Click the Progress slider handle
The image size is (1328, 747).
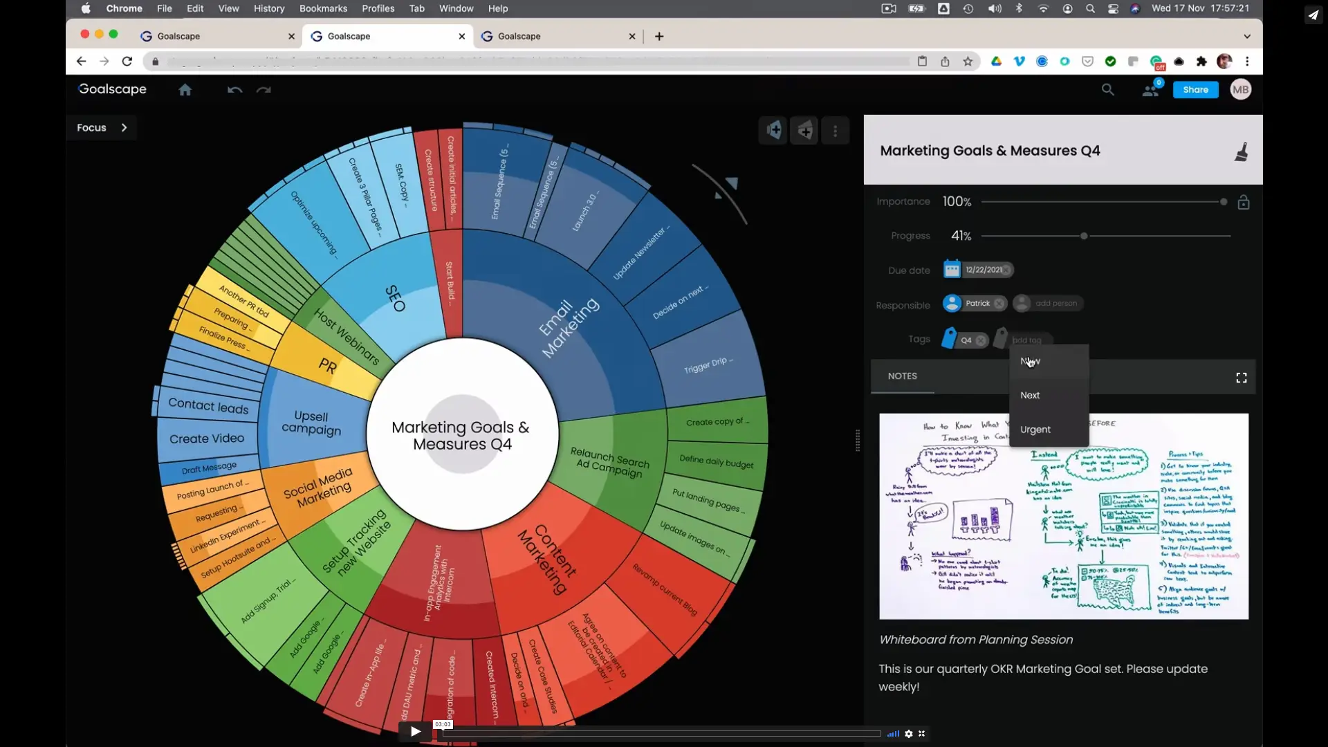[x=1084, y=237]
